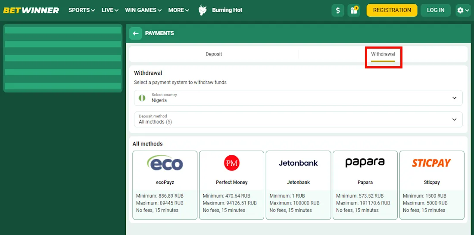Click 'Minimum: 1500 RUB' text
The width and height of the screenshot is (474, 235).
[425, 196]
